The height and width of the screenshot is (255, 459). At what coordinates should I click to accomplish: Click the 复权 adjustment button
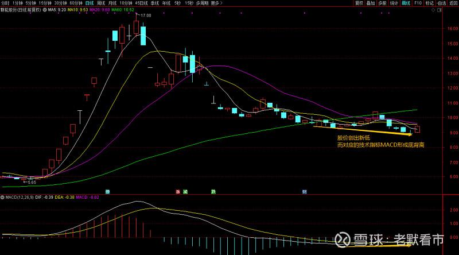pos(359,3)
